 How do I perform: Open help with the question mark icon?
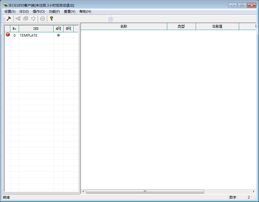click(52, 18)
